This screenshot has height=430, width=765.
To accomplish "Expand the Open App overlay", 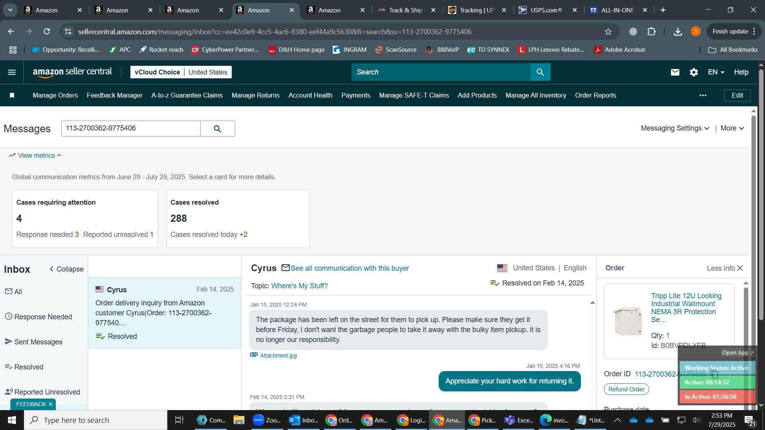I will click(738, 353).
